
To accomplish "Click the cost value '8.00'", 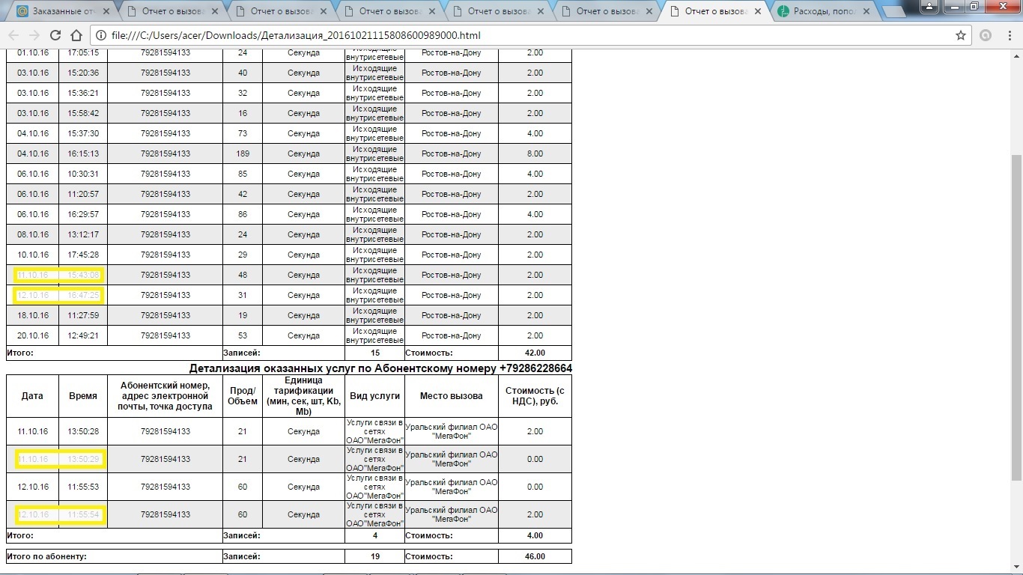I will coord(535,154).
